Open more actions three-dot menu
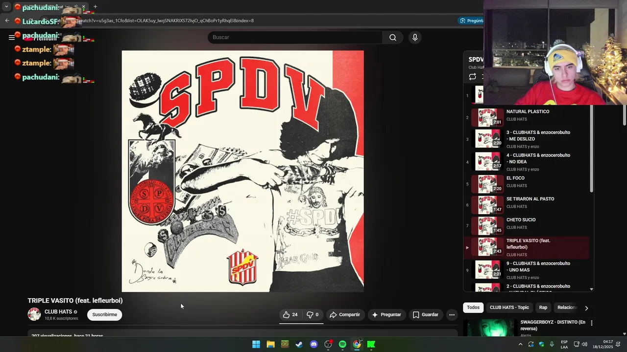Image resolution: width=627 pixels, height=352 pixels. pyautogui.click(x=452, y=315)
